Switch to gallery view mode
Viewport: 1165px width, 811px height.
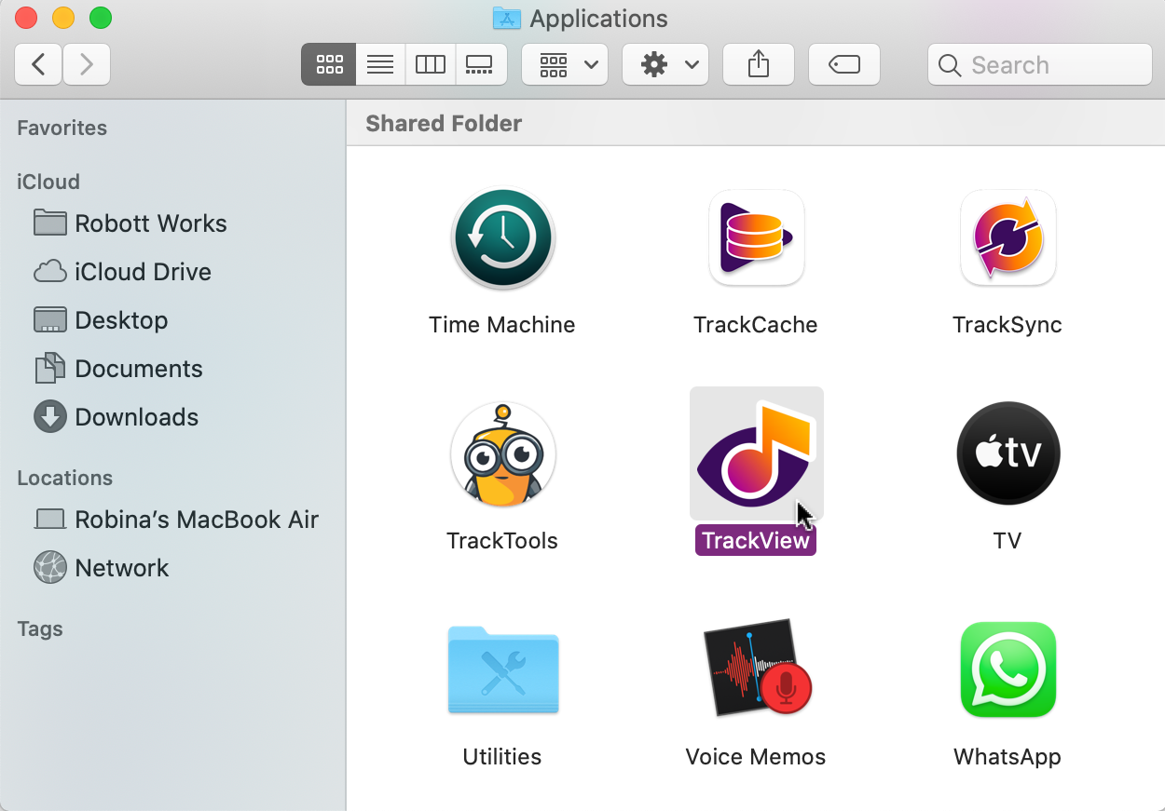click(480, 65)
